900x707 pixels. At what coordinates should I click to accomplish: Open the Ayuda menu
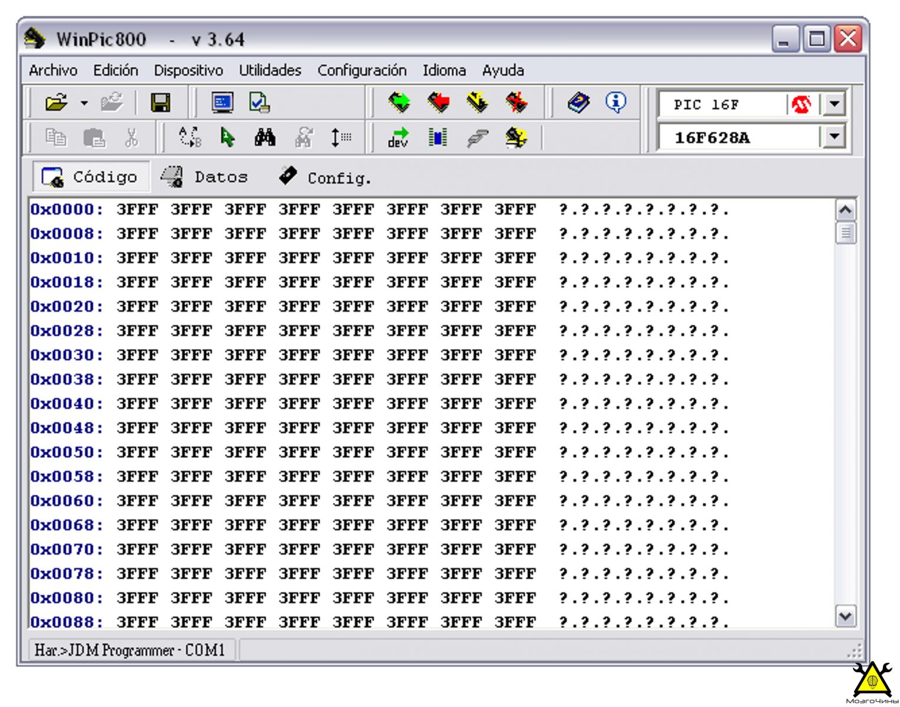(x=503, y=71)
